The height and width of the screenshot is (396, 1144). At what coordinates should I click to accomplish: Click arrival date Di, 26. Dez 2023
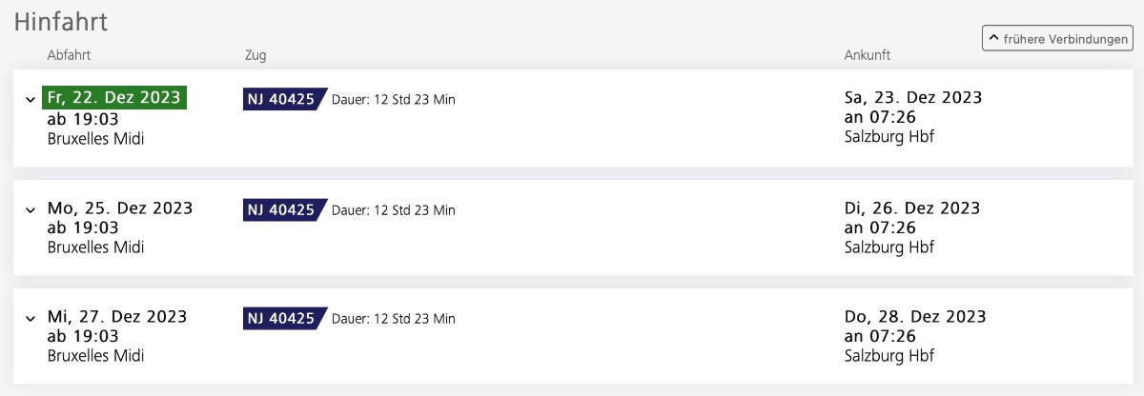pos(912,208)
